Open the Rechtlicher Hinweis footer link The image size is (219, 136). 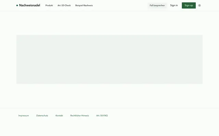click(80, 116)
